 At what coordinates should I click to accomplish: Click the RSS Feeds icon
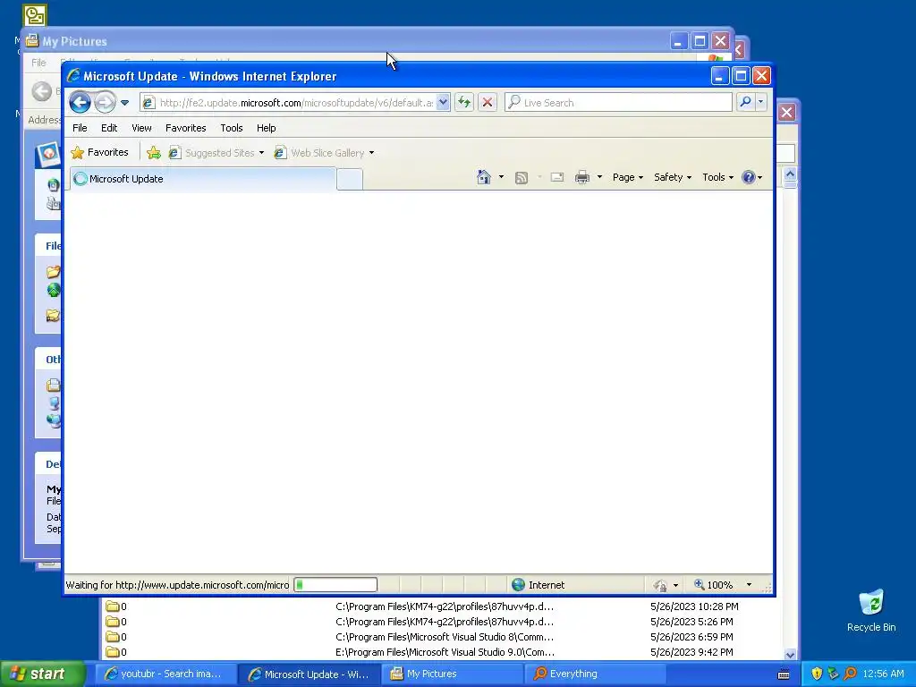(x=522, y=178)
